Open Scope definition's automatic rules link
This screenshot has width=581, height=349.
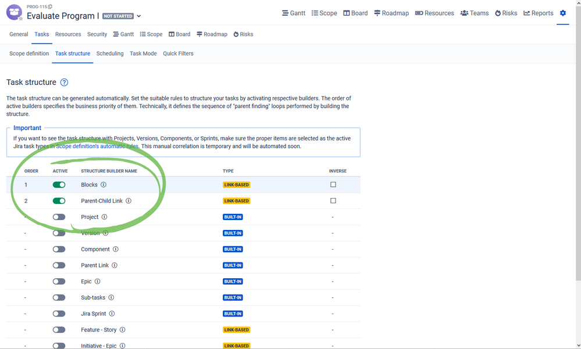click(98, 146)
